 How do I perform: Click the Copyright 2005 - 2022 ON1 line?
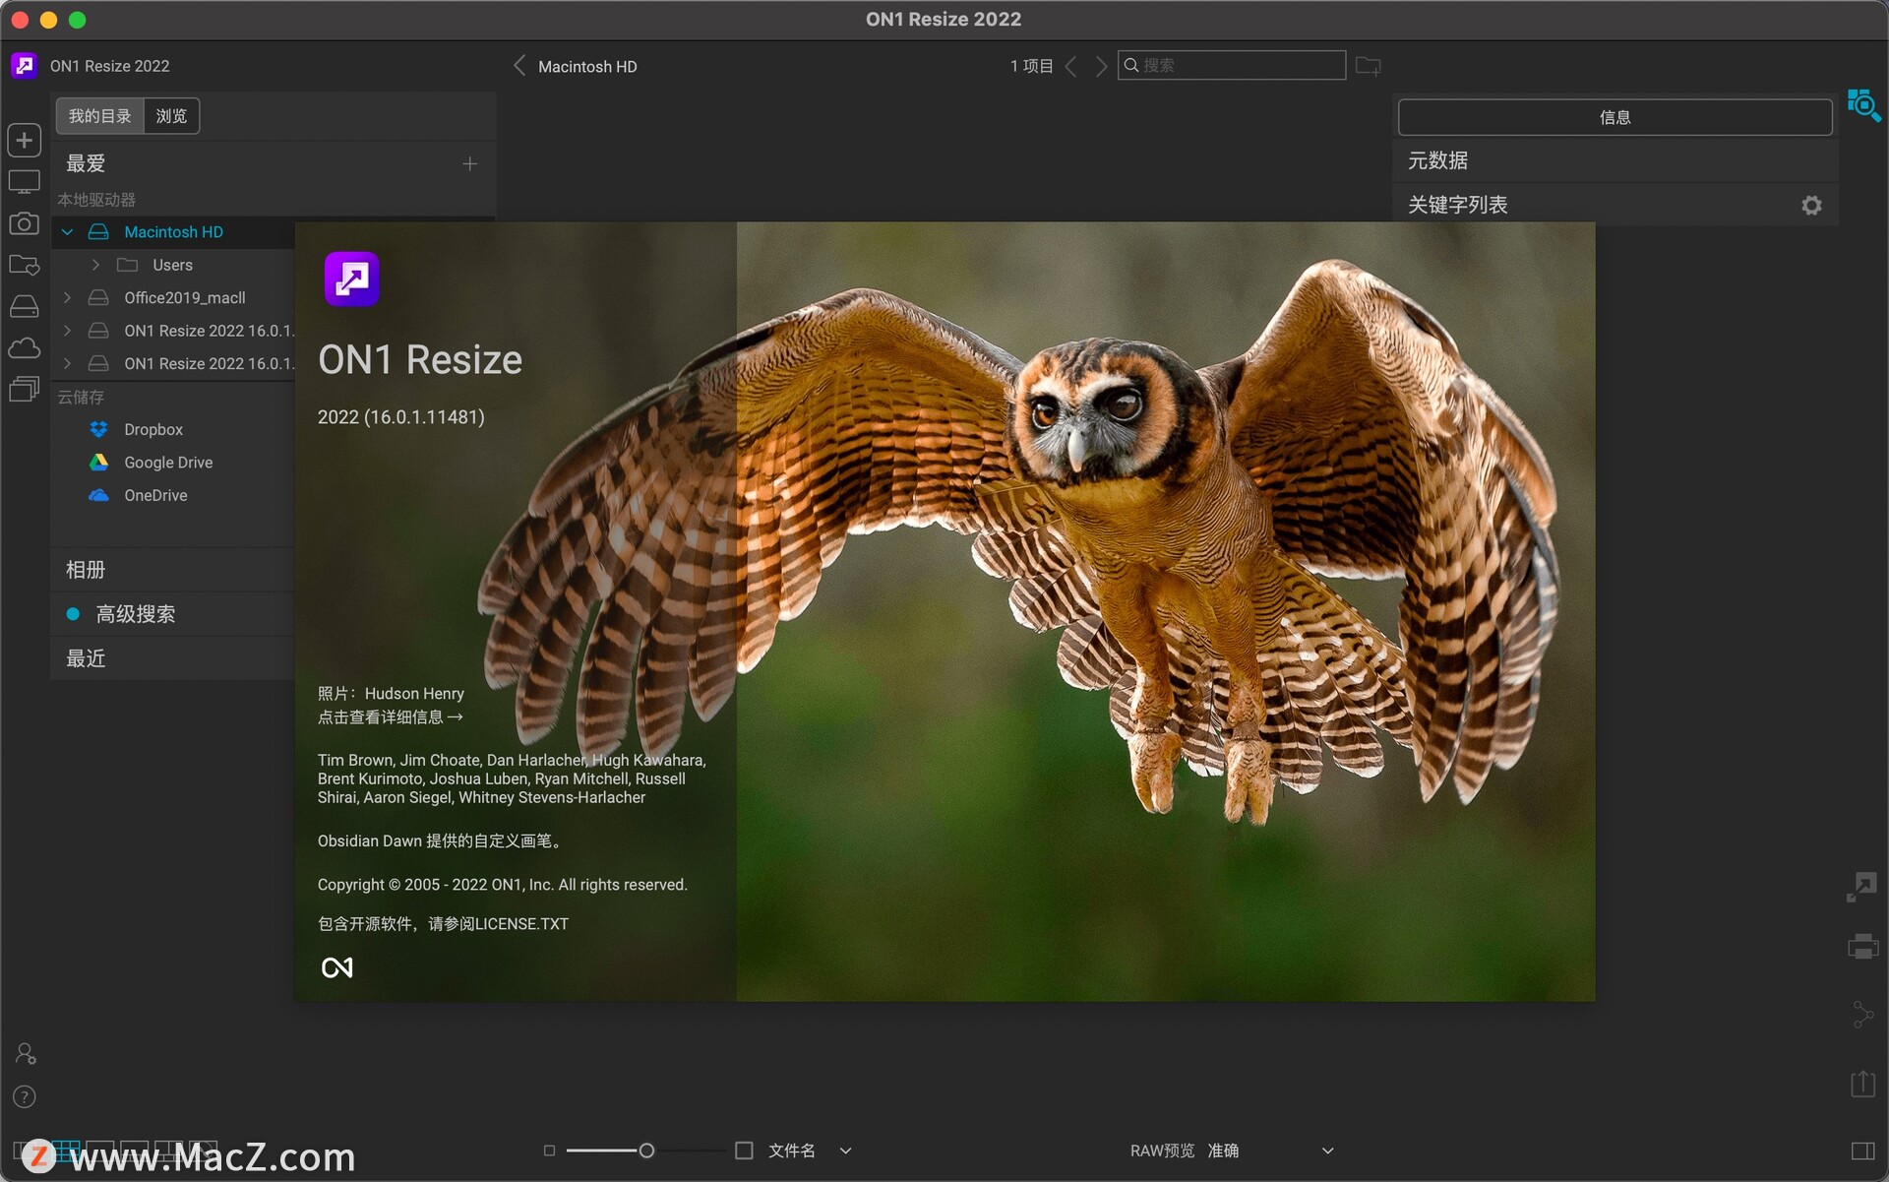point(502,885)
